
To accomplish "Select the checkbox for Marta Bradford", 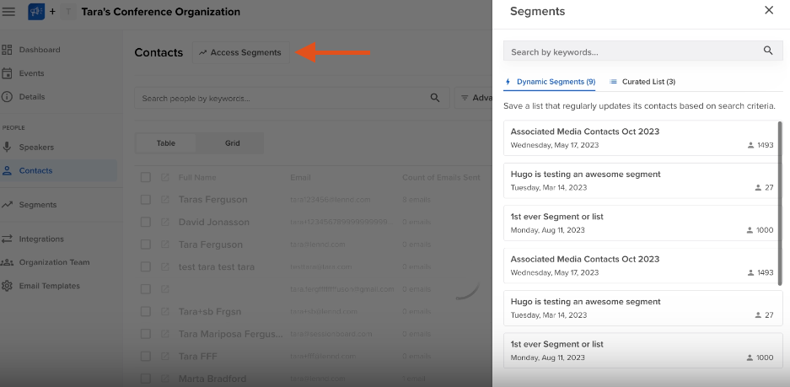I will pyautogui.click(x=146, y=379).
